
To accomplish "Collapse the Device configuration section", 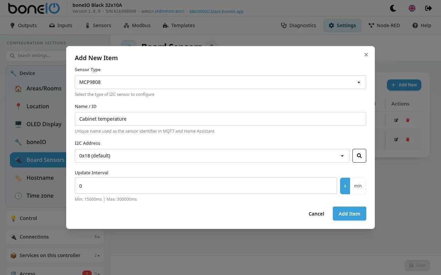I will (x=36, y=73).
